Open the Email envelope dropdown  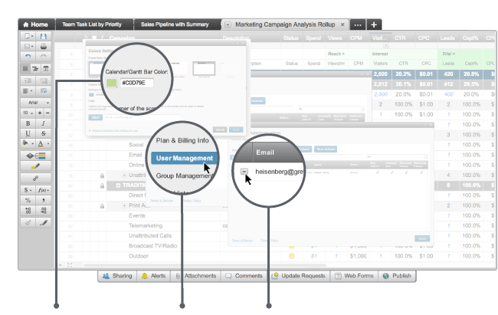point(28,47)
